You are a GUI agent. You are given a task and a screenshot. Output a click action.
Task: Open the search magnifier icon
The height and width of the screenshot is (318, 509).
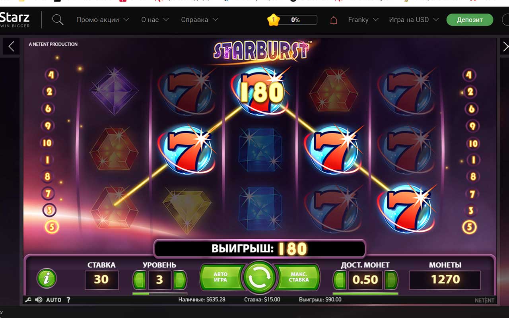pyautogui.click(x=58, y=19)
